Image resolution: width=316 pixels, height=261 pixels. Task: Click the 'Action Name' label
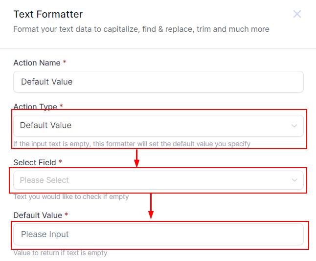pyautogui.click(x=37, y=63)
